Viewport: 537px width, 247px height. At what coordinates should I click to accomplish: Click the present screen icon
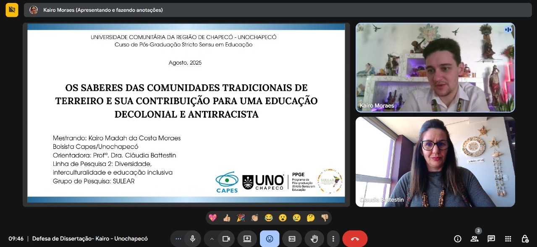[x=247, y=239]
